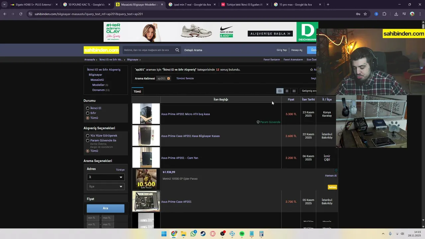Select Tümü radio under Alışveriş Seçenekleri
The width and height of the screenshot is (425, 239).
pos(88,151)
